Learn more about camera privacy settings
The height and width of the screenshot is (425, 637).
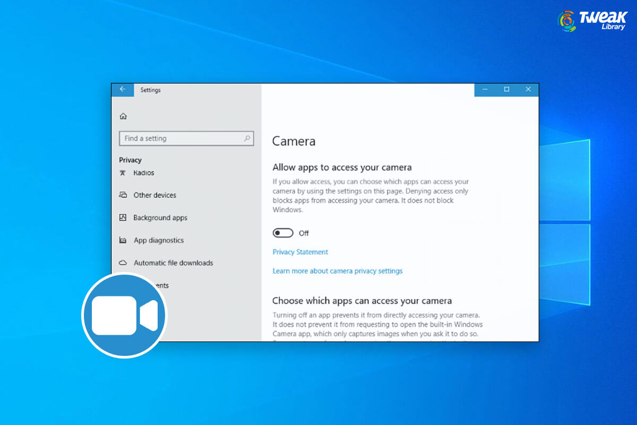pos(338,271)
